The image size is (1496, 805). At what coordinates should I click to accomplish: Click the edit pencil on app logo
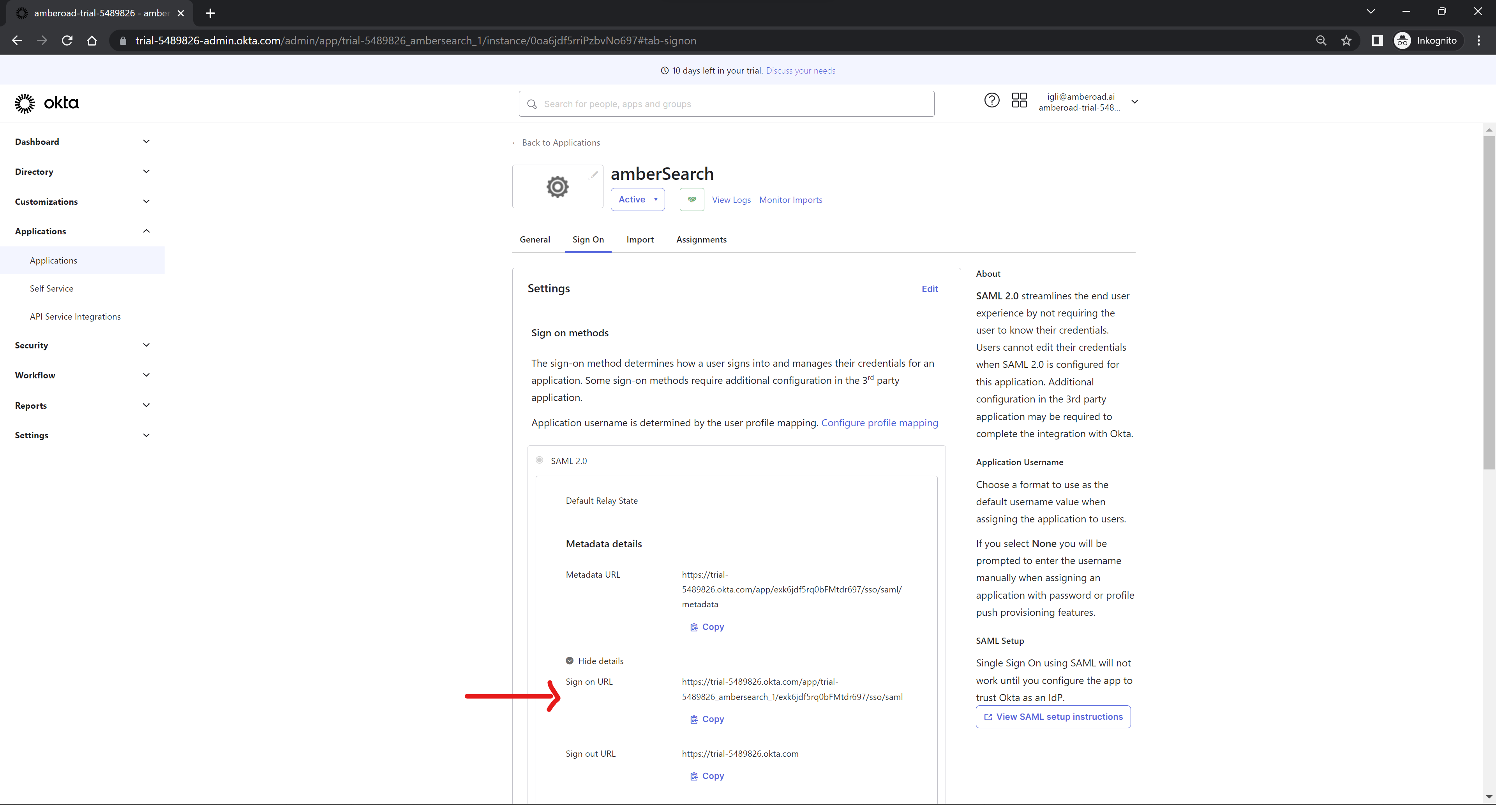[595, 174]
